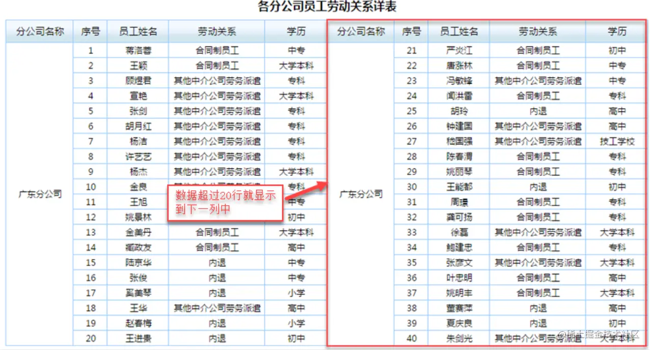The image size is (650, 350).
Task: Click the table title 各分公司员工劳动关系详表
Action: pos(328,7)
